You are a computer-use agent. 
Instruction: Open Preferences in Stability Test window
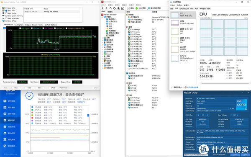click(x=64, y=88)
